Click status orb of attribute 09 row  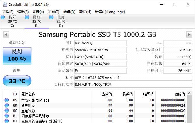(x=7, y=105)
